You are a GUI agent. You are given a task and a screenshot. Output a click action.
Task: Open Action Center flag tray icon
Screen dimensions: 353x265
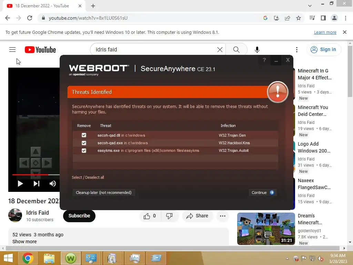click(304, 258)
